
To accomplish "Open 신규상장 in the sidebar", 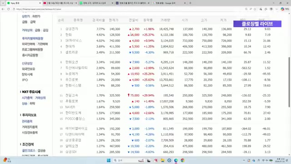I will click(x=27, y=63).
